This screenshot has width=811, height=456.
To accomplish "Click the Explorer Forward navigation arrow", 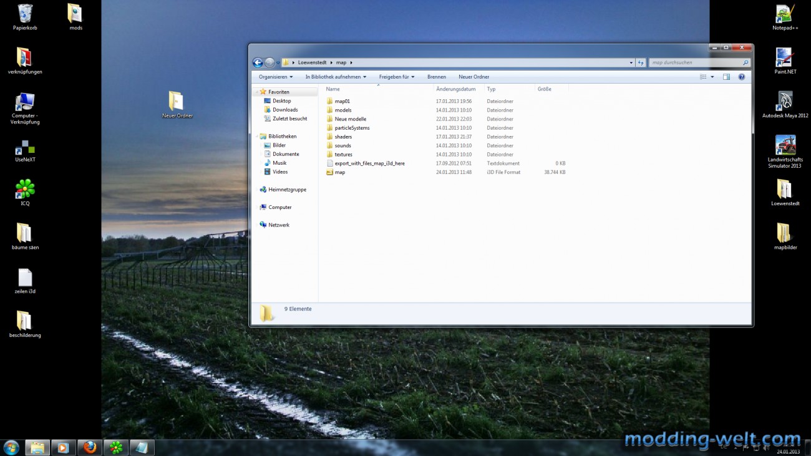I will coord(270,62).
